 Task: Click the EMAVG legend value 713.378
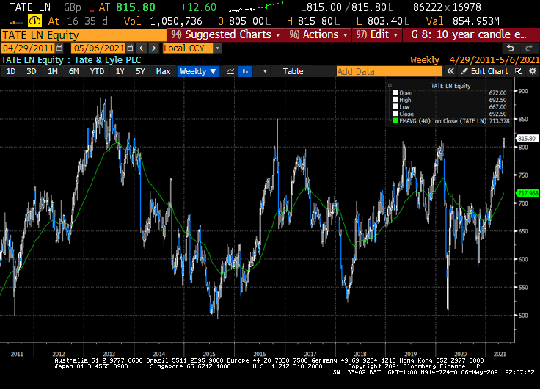coord(499,121)
